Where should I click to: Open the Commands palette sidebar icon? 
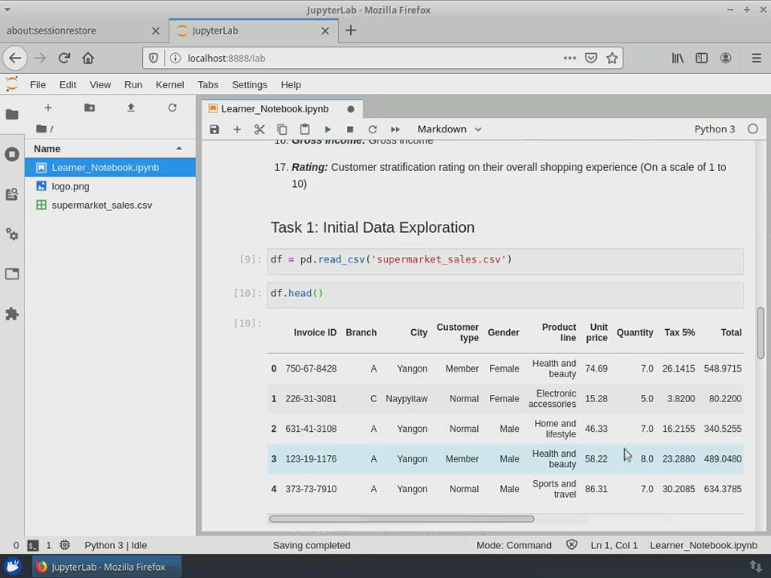point(12,194)
